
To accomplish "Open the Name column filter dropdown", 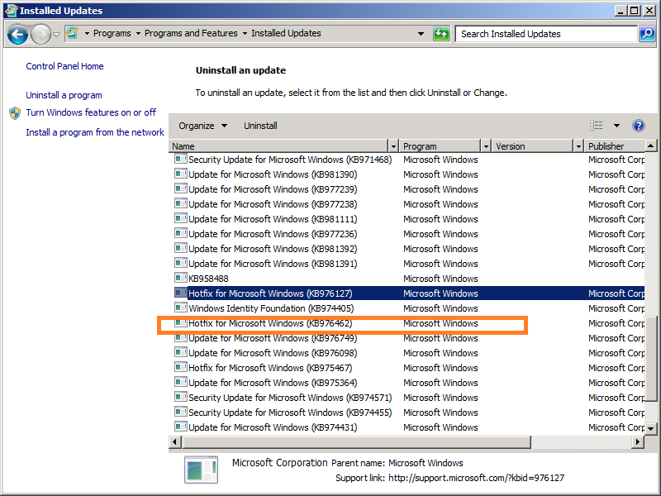I will pyautogui.click(x=393, y=146).
